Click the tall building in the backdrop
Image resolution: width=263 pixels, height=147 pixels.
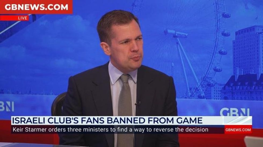coord(247,51)
